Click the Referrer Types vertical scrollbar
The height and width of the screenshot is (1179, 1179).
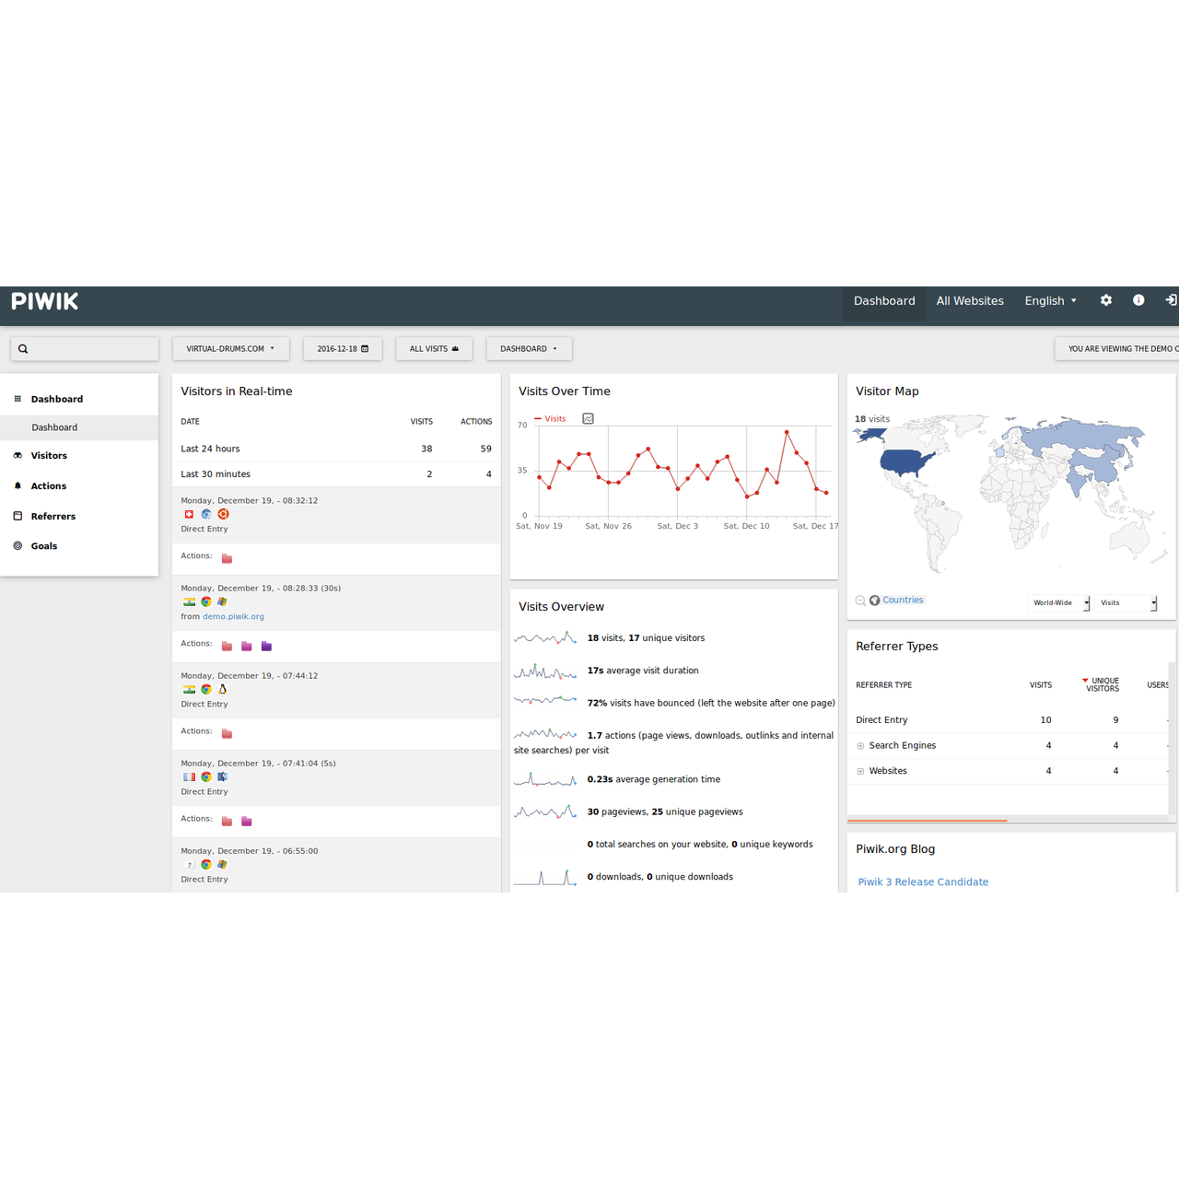(1172, 737)
